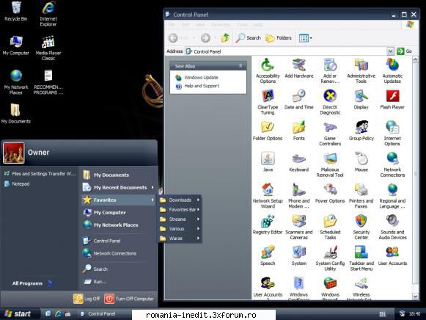The height and width of the screenshot is (320, 426).
Task: Click the Log Off button
Action: pyautogui.click(x=87, y=299)
